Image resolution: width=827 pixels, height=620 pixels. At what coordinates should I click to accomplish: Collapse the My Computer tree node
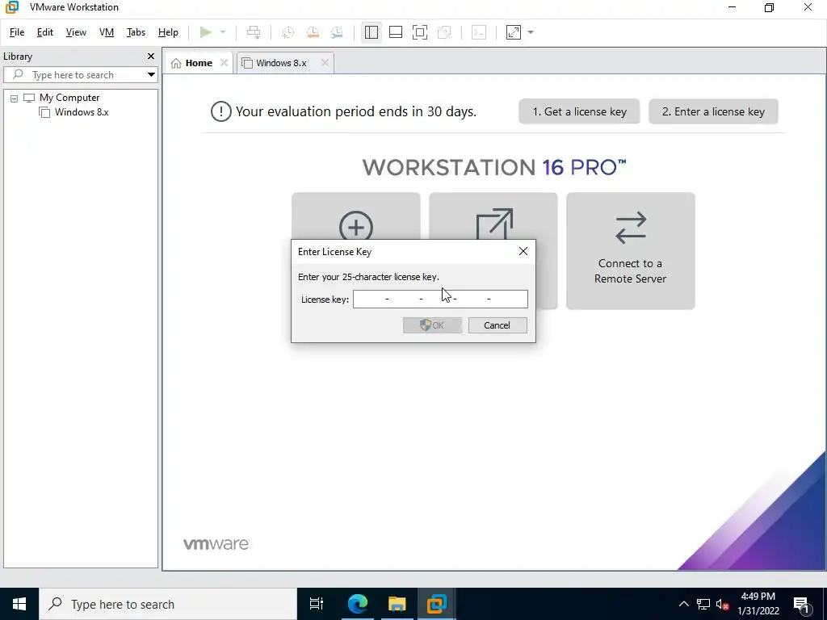pos(15,98)
